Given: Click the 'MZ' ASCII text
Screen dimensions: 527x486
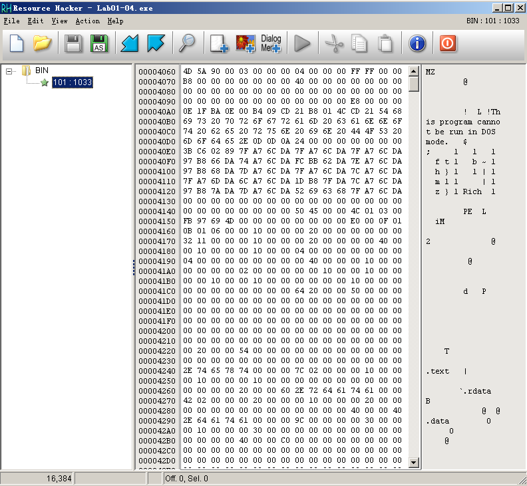Looking at the screenshot, I should click(x=431, y=72).
